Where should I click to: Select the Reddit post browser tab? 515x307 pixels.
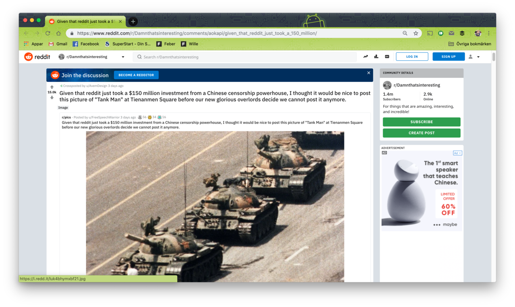click(84, 21)
